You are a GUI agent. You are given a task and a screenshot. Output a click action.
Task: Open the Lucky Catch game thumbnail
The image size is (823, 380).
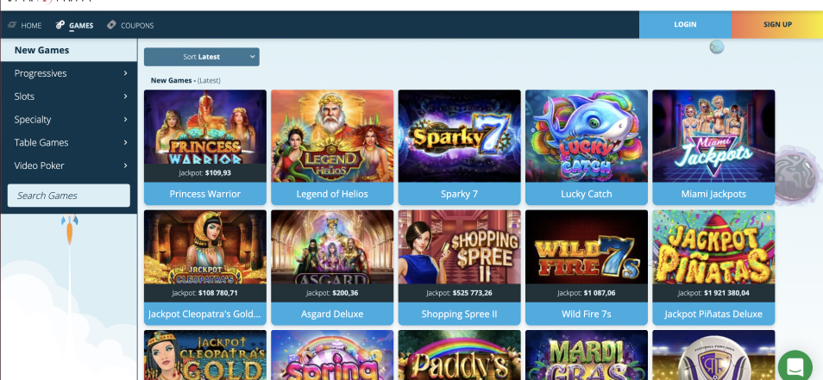coord(587,136)
